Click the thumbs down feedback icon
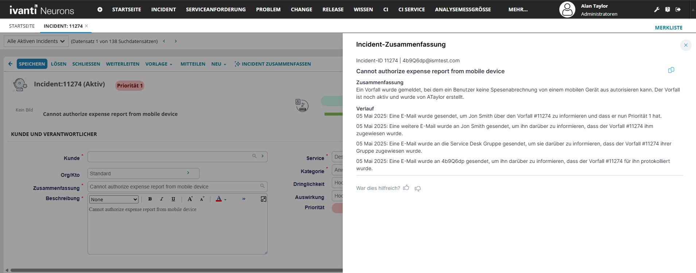The image size is (696, 273). 418,188
